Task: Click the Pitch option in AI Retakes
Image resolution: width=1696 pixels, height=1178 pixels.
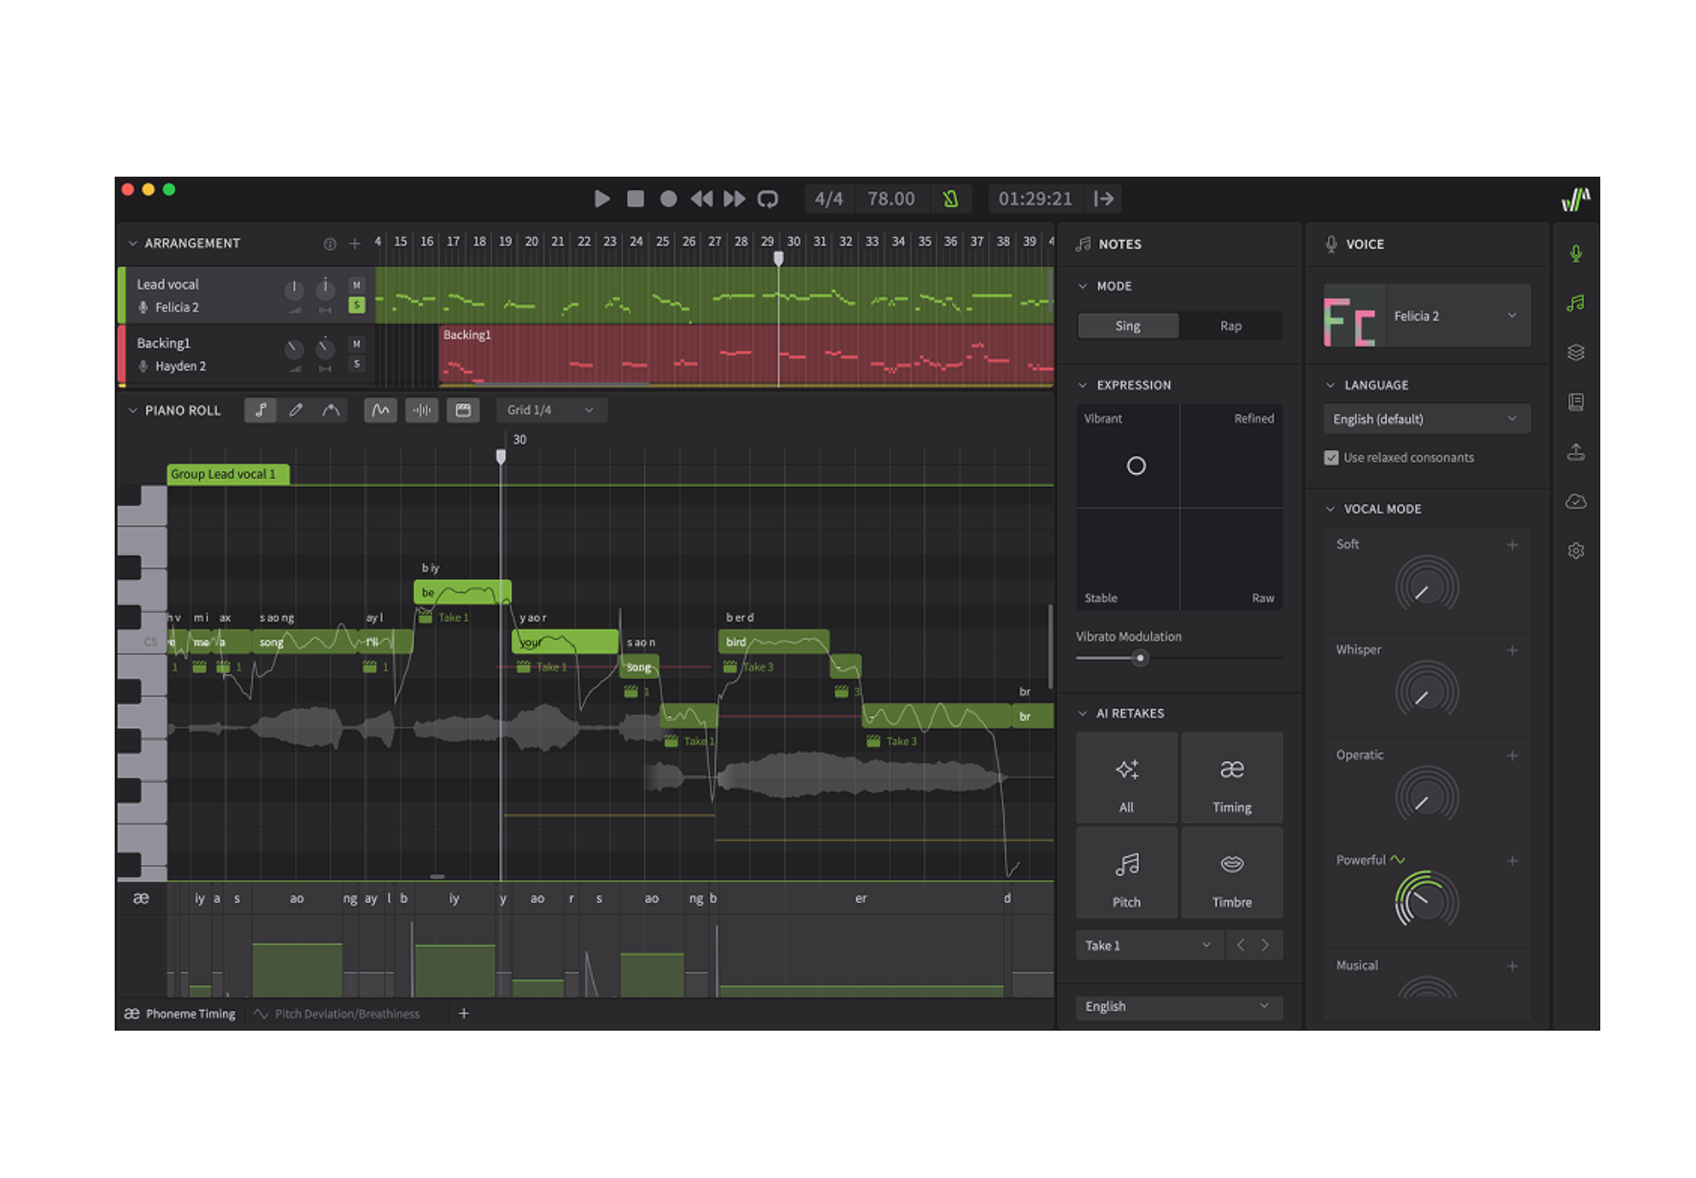Action: [1126, 873]
